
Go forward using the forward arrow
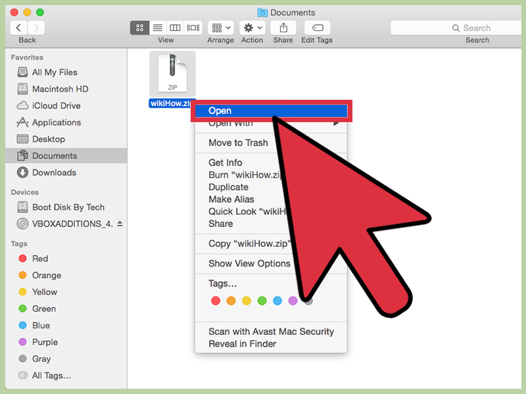pyautogui.click(x=36, y=28)
